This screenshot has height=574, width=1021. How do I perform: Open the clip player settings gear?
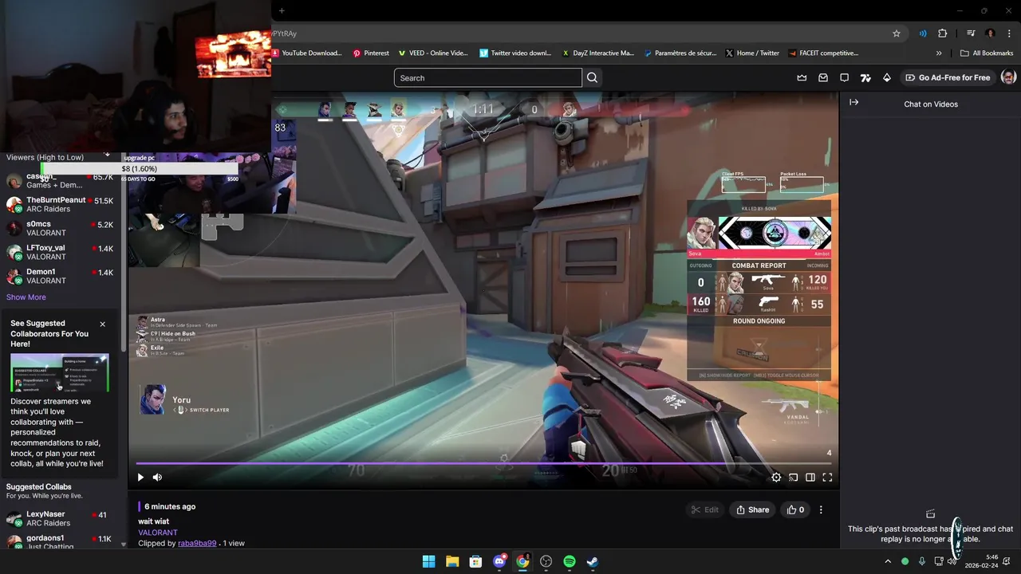[776, 478]
